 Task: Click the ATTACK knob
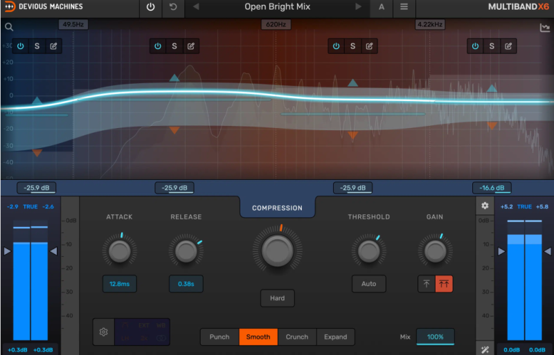click(119, 251)
